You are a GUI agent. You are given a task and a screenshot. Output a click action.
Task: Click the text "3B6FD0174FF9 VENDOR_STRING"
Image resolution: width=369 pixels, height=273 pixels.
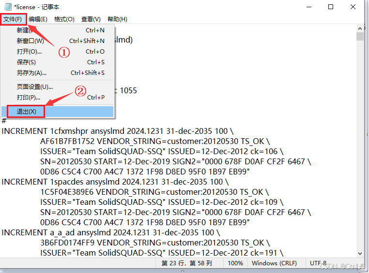(155, 243)
